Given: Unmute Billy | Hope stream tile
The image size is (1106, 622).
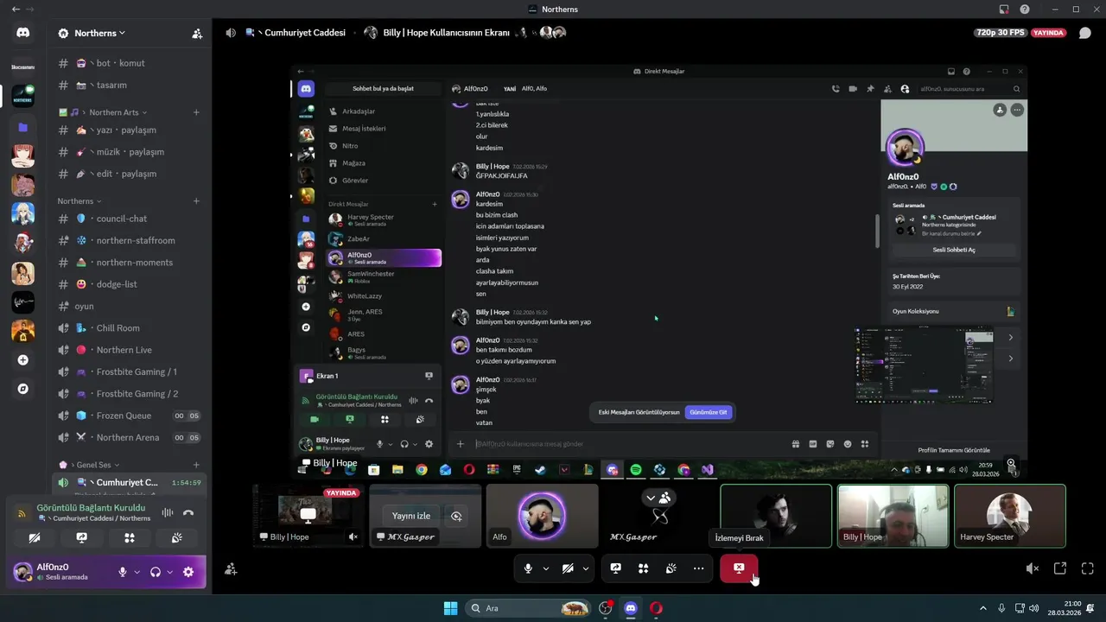Looking at the screenshot, I should [353, 536].
